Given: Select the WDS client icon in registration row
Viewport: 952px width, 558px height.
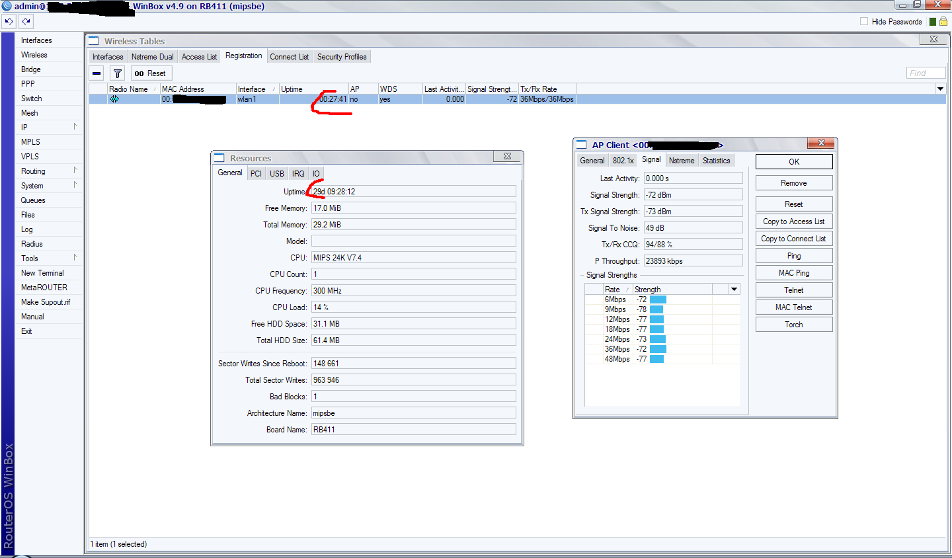Looking at the screenshot, I should (114, 99).
